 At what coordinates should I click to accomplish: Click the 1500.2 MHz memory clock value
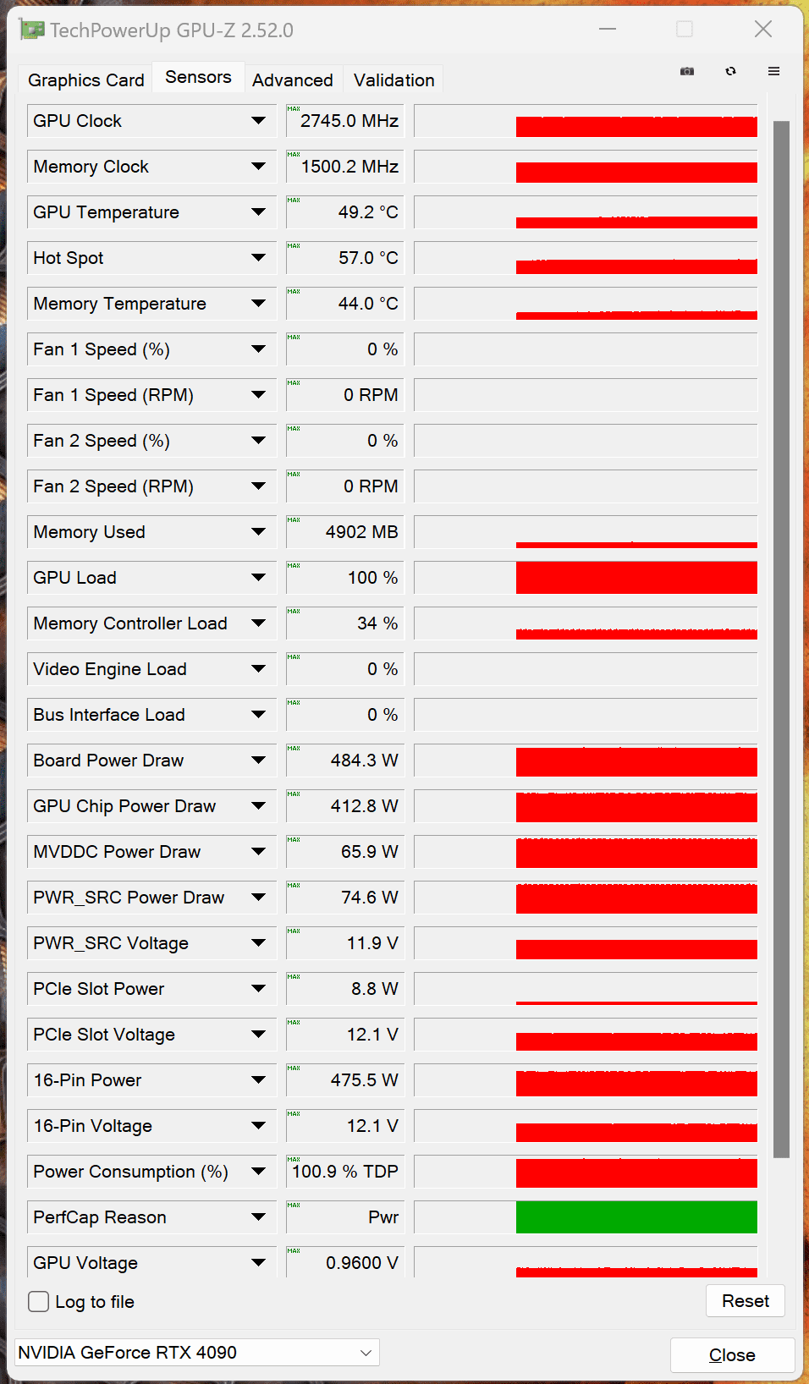click(x=345, y=167)
